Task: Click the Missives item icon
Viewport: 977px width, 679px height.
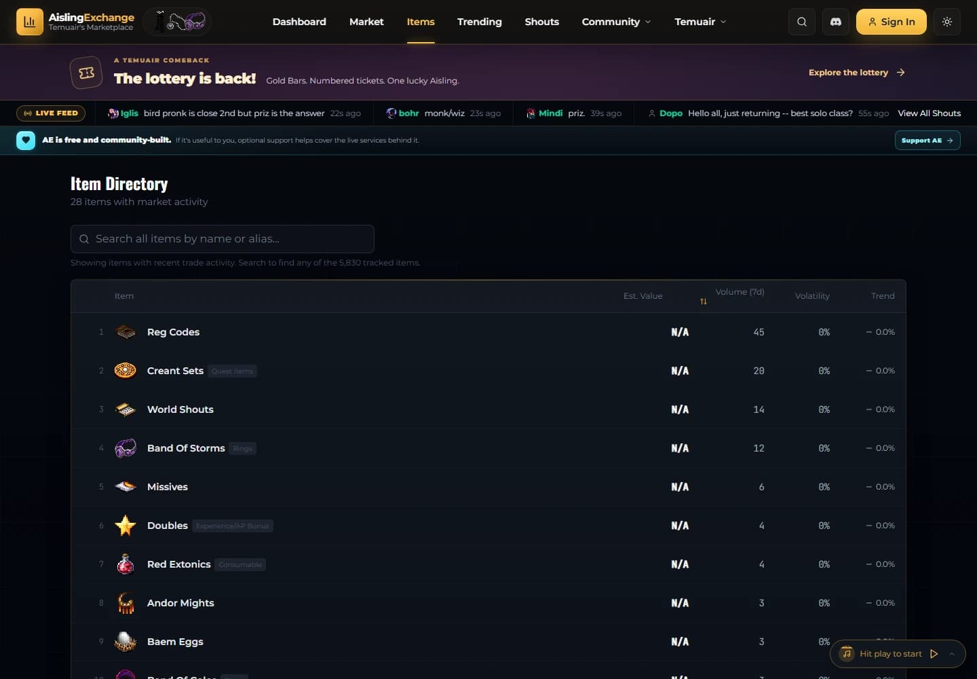Action: [126, 487]
